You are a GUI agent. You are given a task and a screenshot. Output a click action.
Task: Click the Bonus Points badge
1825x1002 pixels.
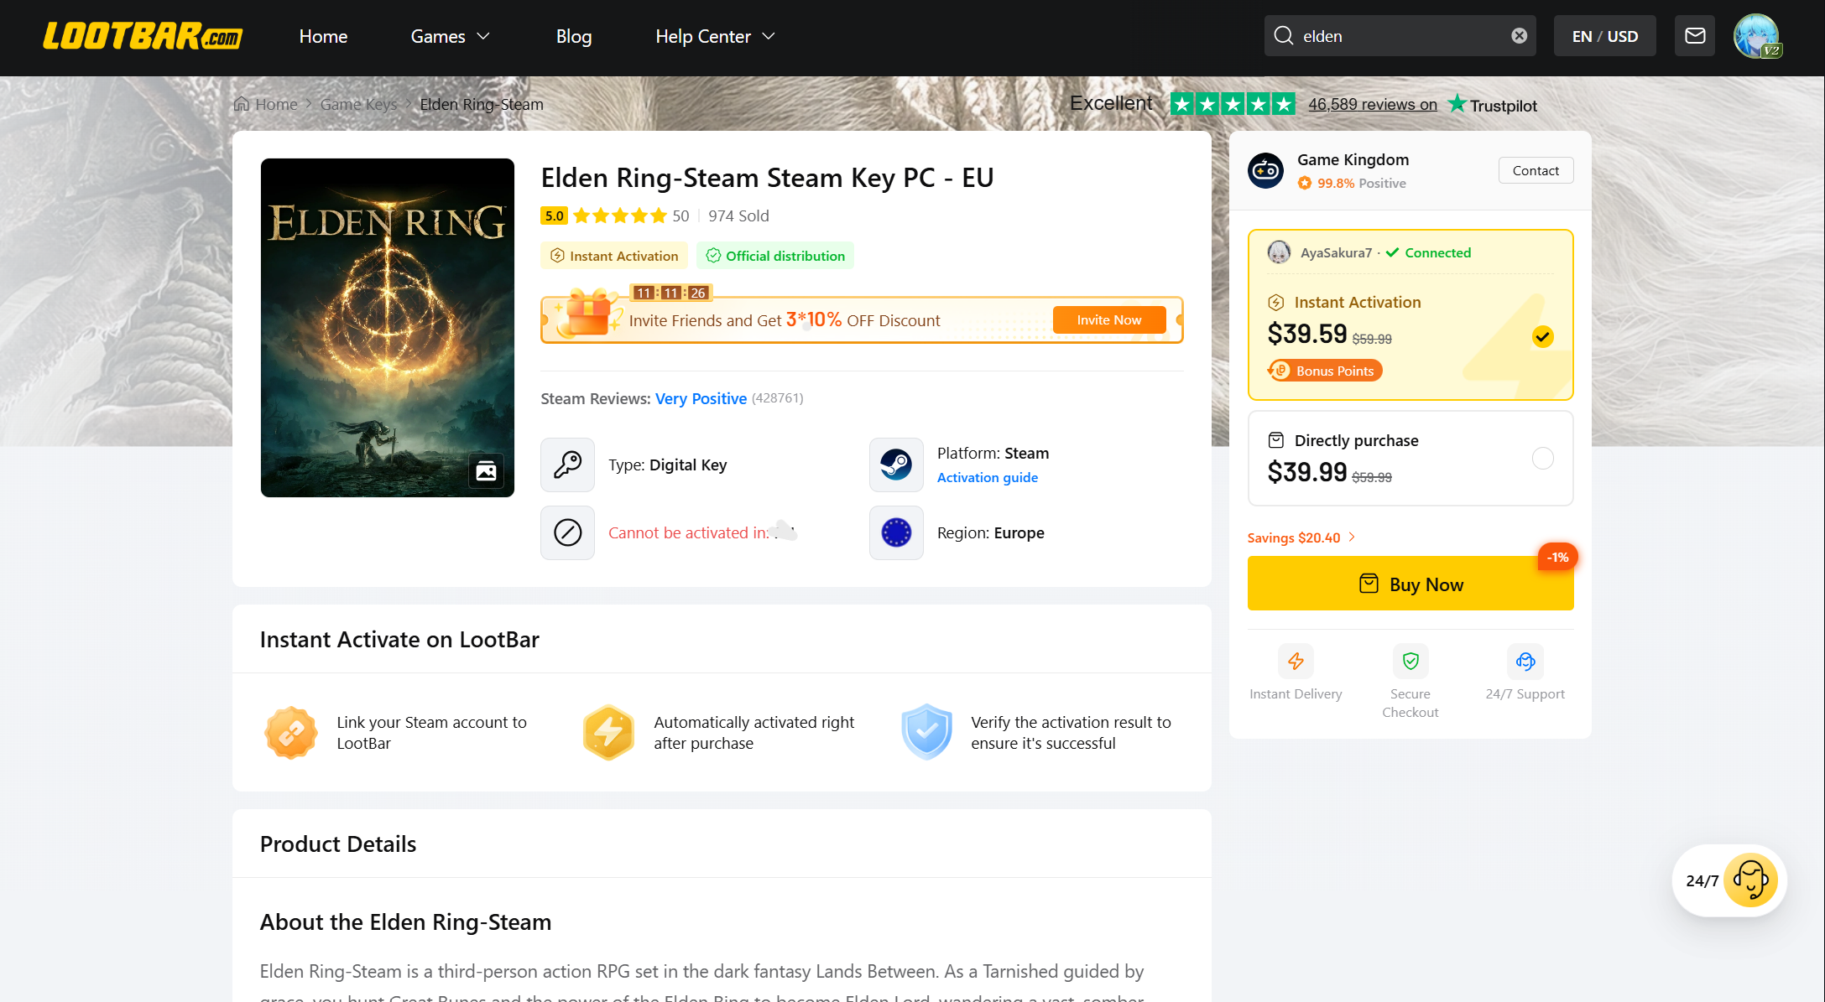(x=1325, y=371)
